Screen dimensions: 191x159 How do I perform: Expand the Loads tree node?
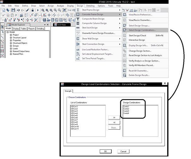tap(11, 49)
